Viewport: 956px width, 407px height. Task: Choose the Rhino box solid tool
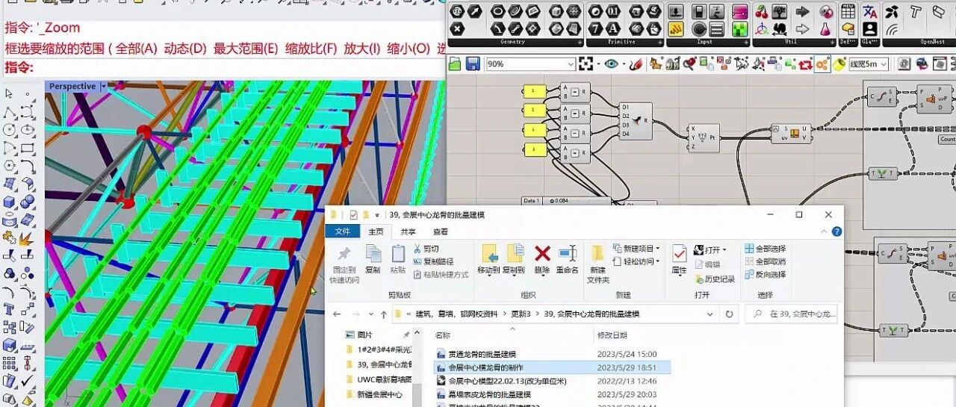(9, 202)
